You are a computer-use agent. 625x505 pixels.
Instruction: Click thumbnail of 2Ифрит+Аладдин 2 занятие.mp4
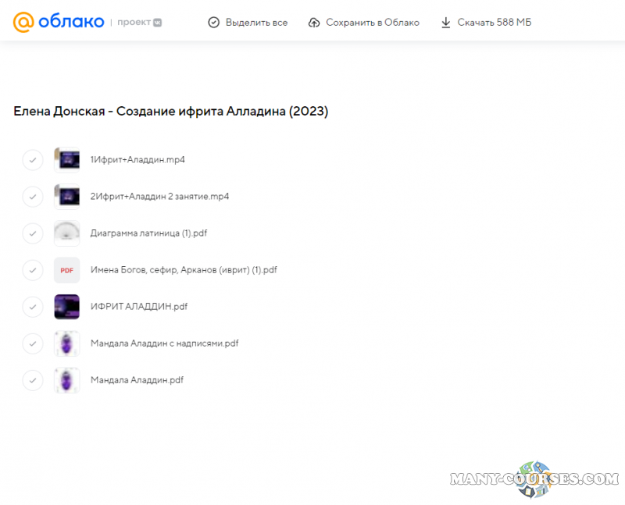click(x=67, y=197)
